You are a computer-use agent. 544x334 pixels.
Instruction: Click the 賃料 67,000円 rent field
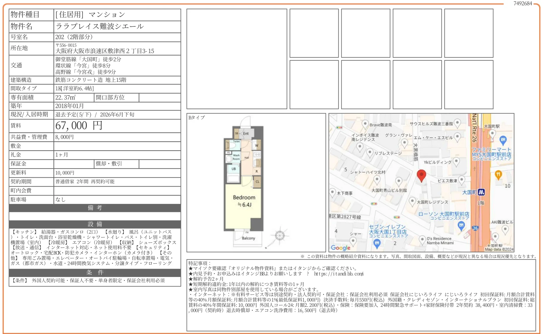coord(79,126)
